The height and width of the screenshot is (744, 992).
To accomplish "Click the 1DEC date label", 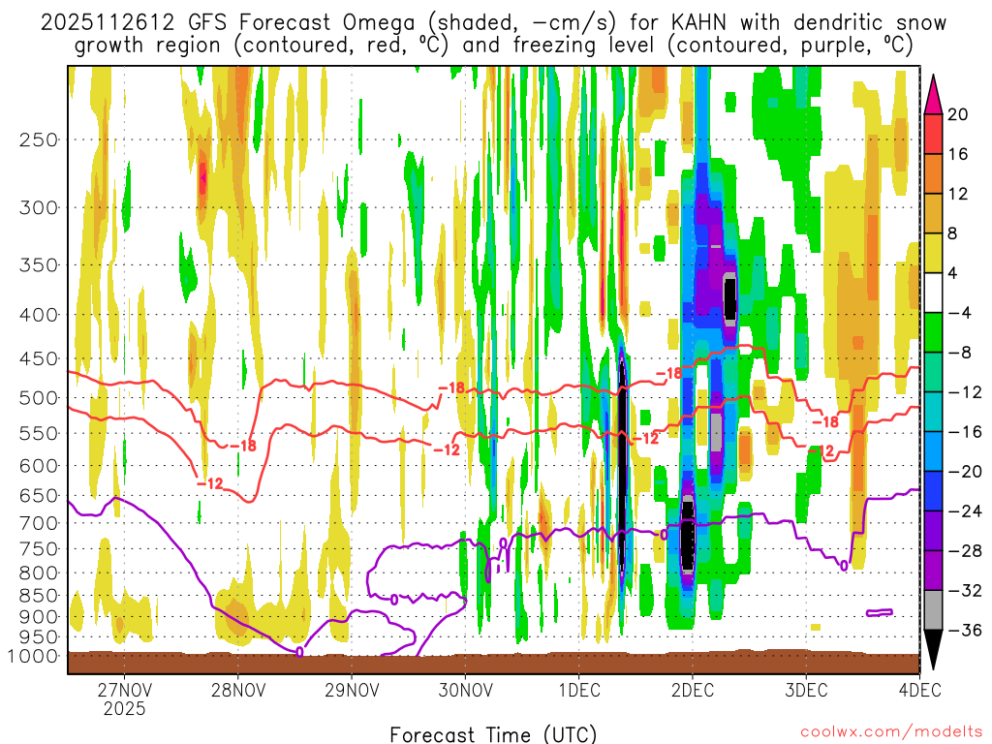I will [579, 689].
